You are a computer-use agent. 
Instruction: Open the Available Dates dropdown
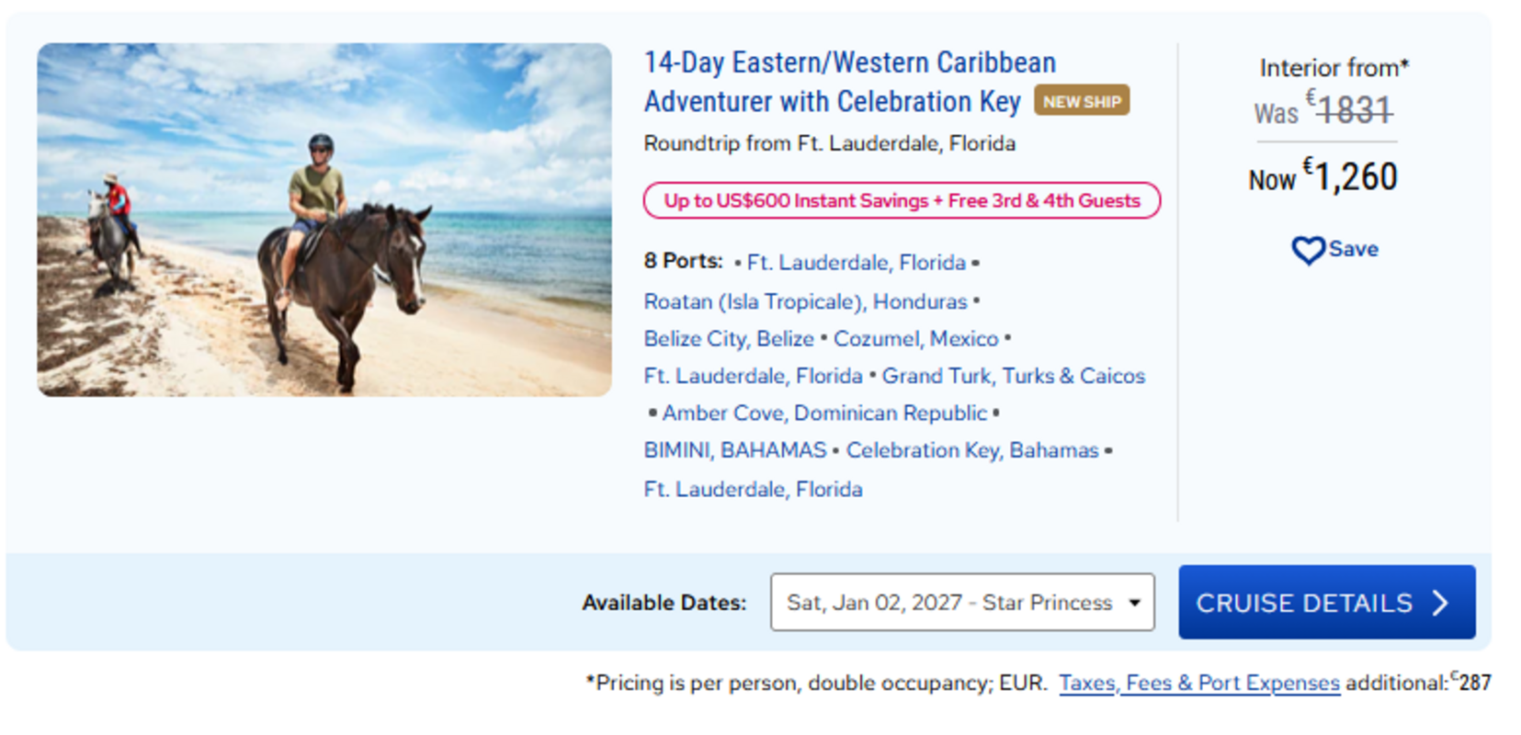(962, 603)
